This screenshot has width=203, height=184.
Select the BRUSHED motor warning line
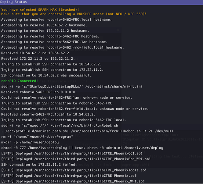[x=74, y=14]
